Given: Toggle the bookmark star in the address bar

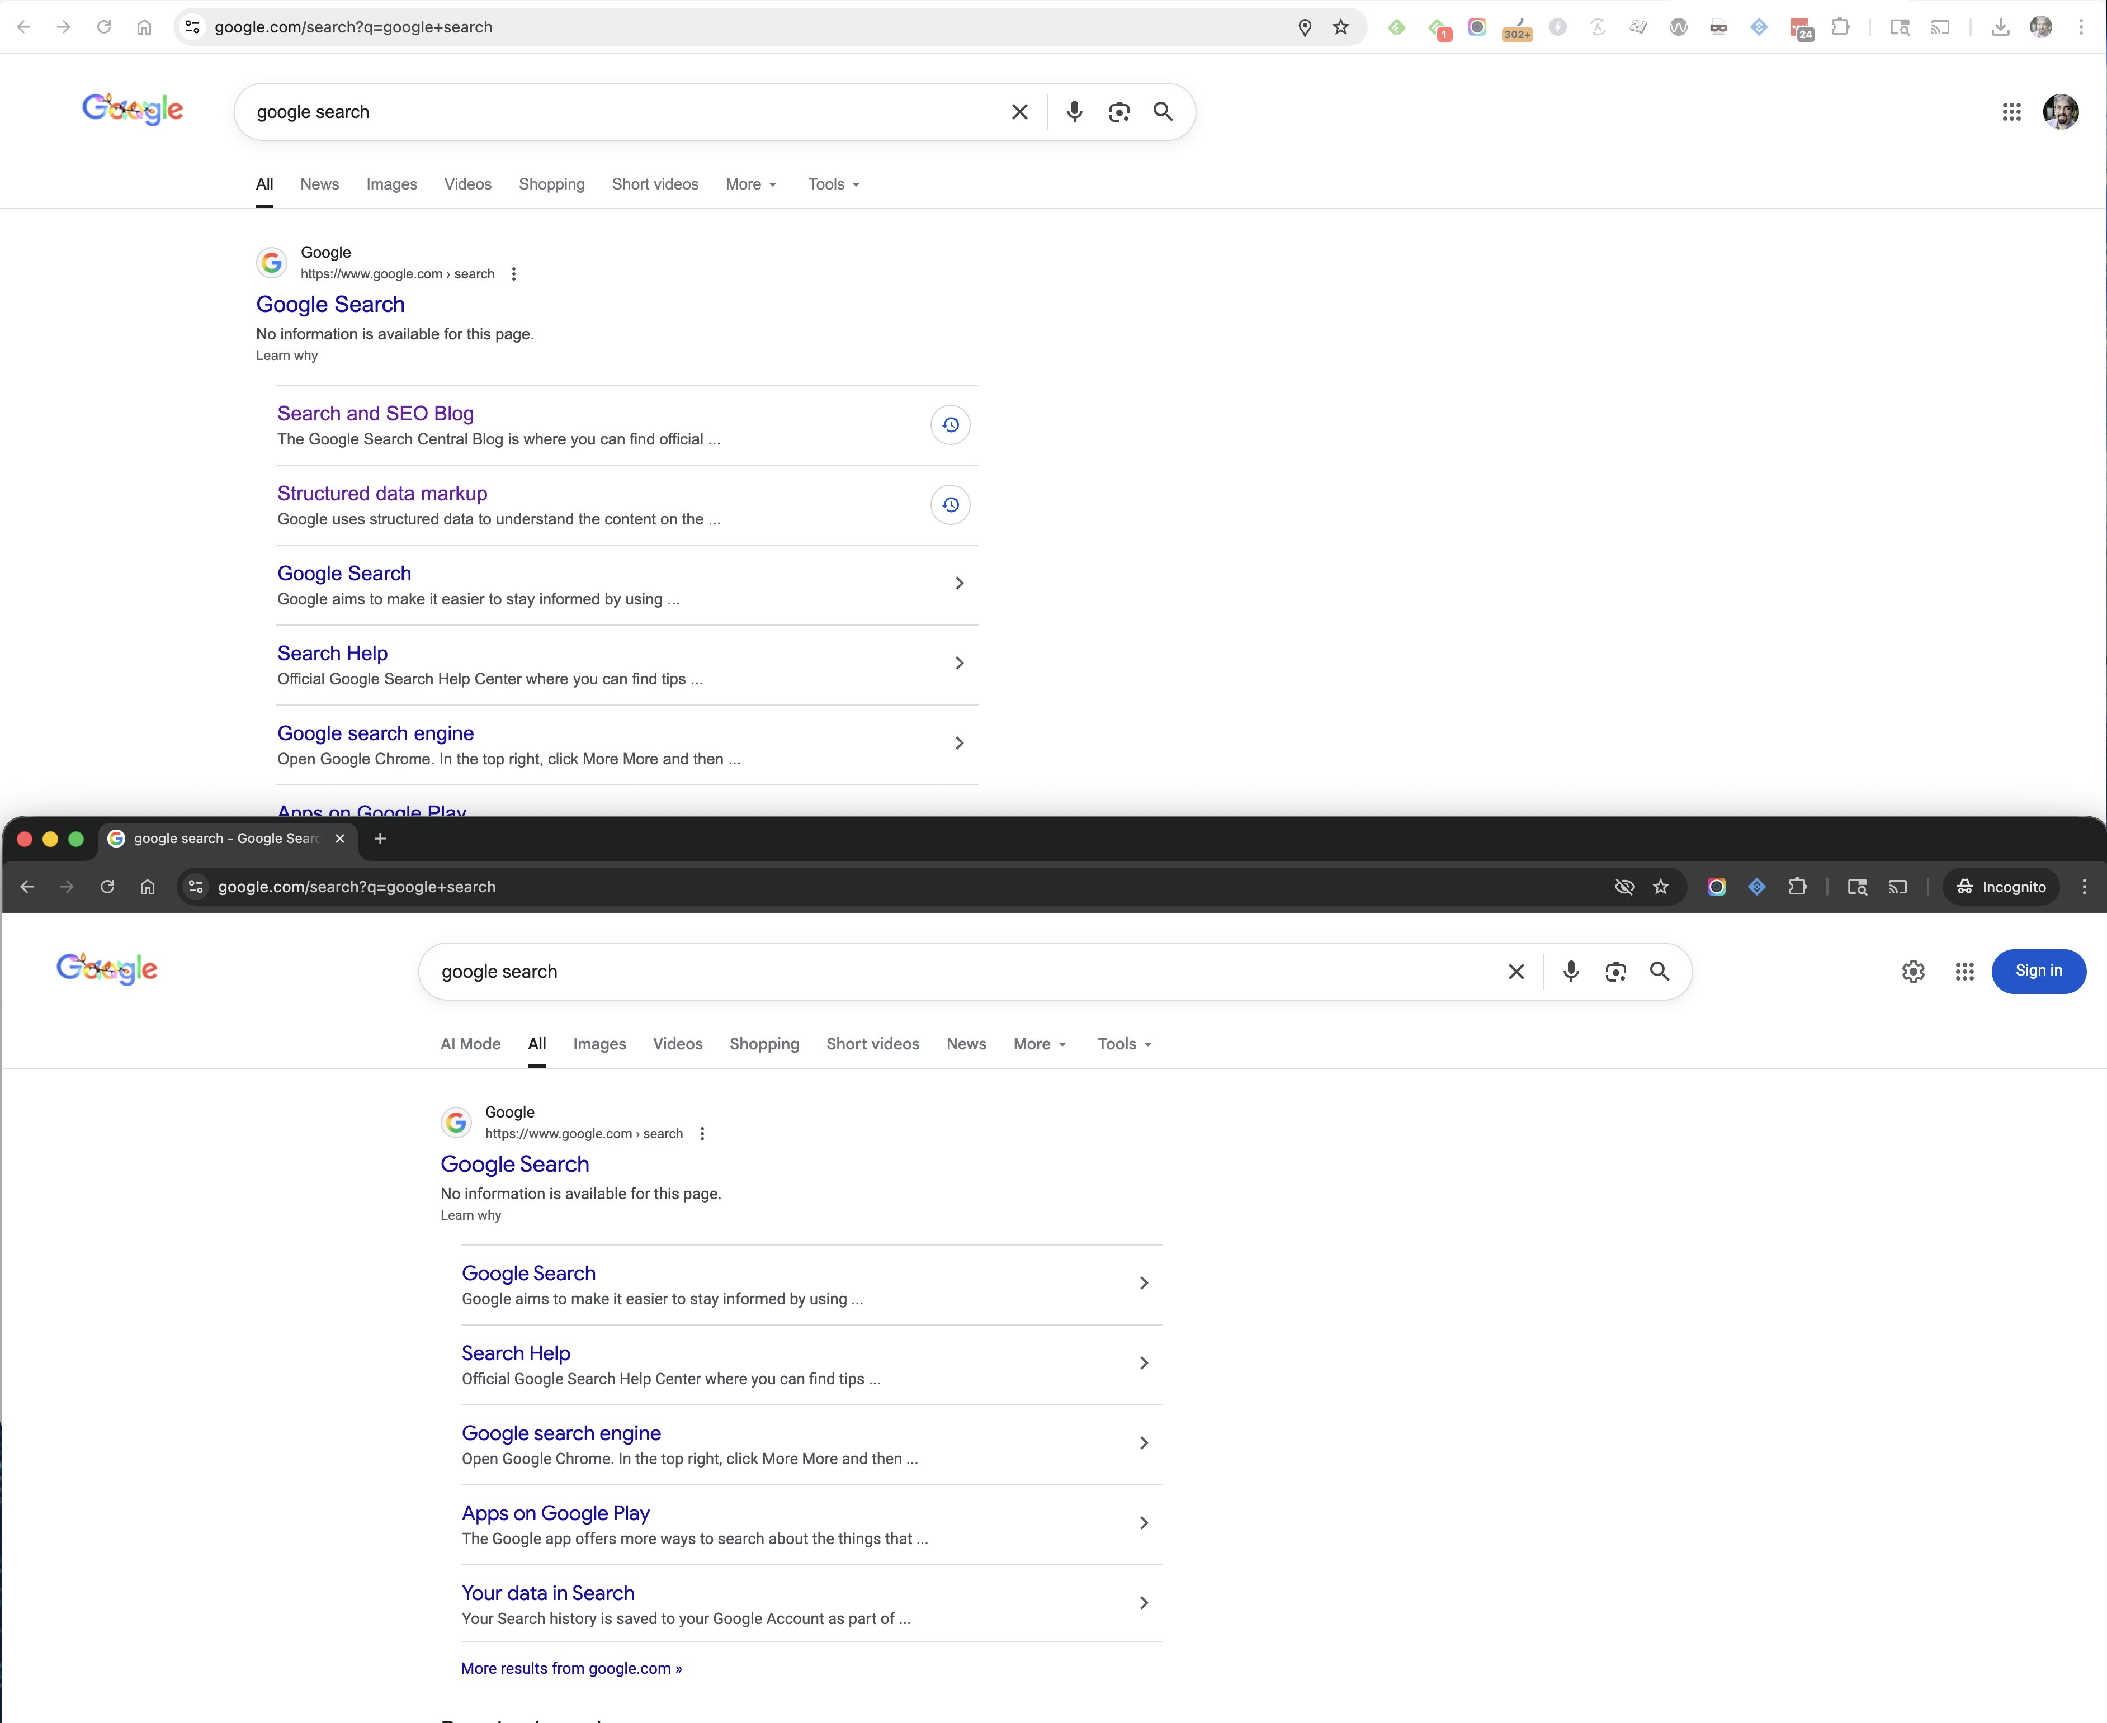Looking at the screenshot, I should point(1341,27).
